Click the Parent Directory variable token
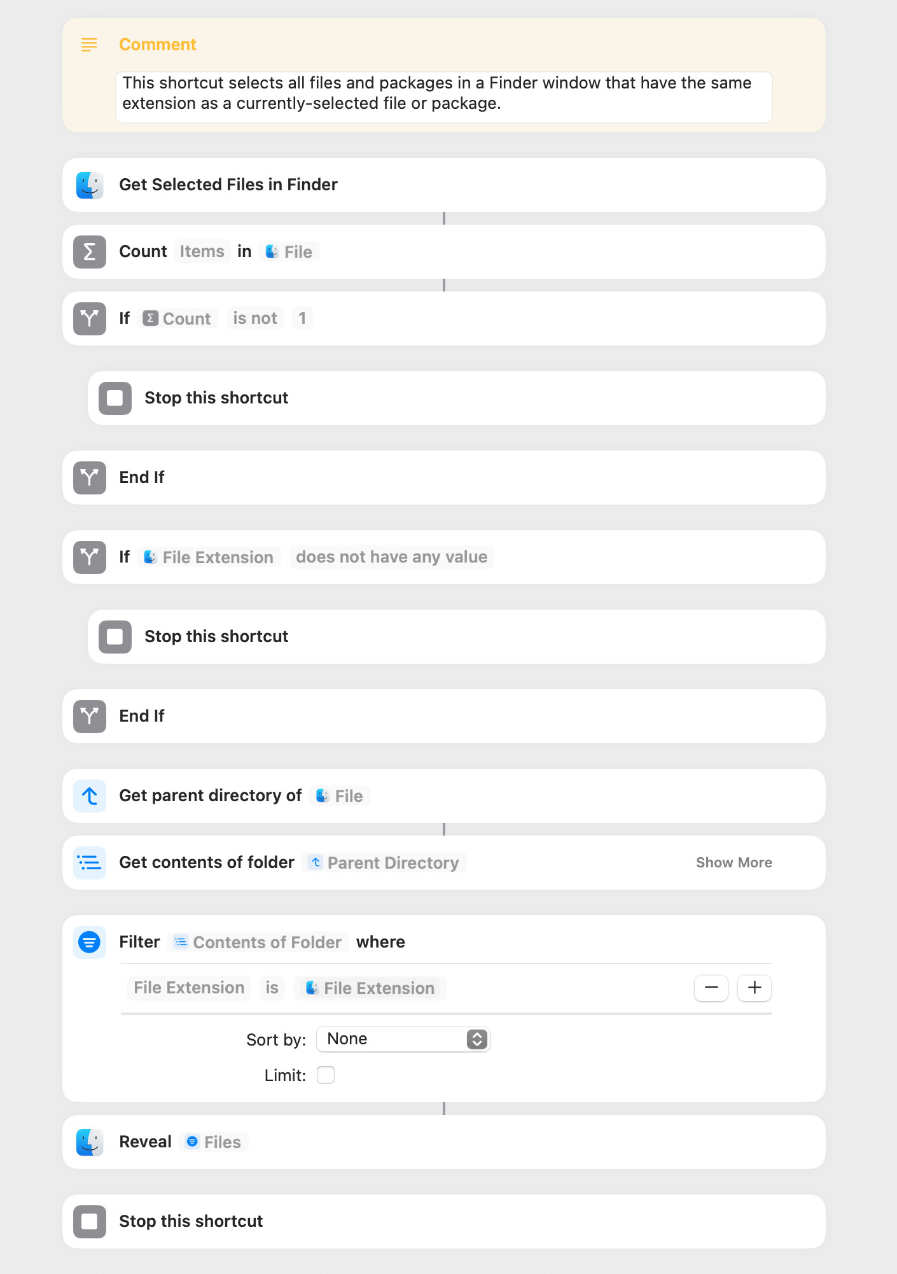The width and height of the screenshot is (897, 1274). pyautogui.click(x=384, y=863)
